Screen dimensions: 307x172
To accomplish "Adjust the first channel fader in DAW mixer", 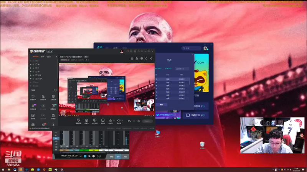I will point(64,139).
